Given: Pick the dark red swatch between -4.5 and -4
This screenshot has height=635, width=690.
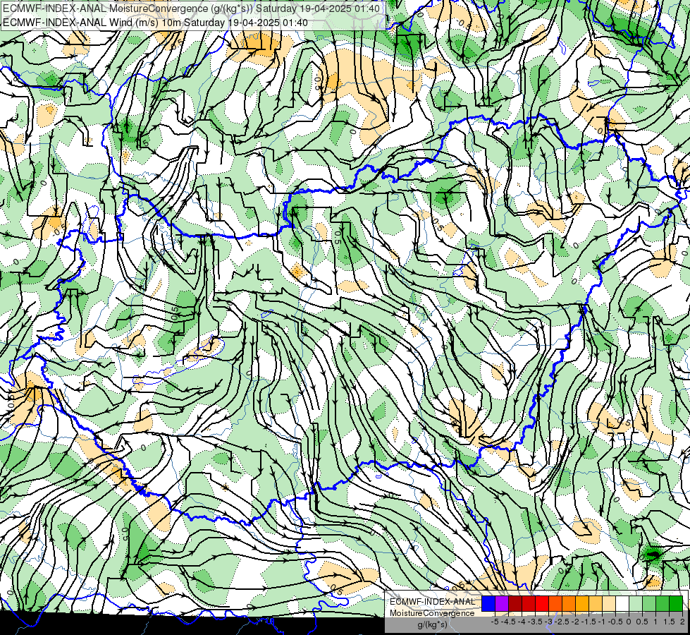Looking at the screenshot, I should 515,603.
